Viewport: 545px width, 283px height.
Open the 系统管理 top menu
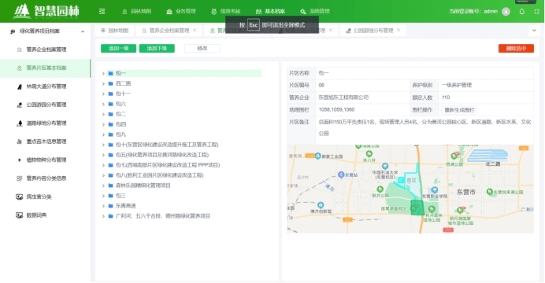pyautogui.click(x=315, y=12)
